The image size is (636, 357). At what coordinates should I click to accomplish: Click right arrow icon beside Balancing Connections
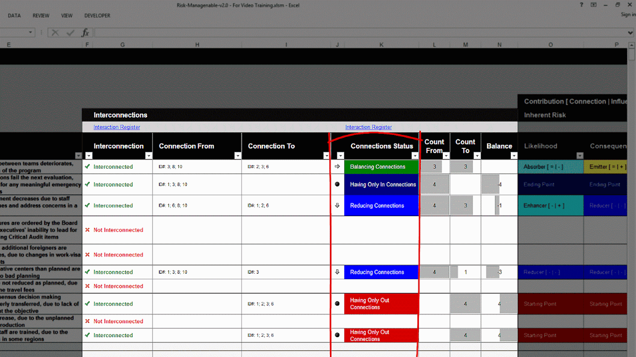tap(337, 167)
